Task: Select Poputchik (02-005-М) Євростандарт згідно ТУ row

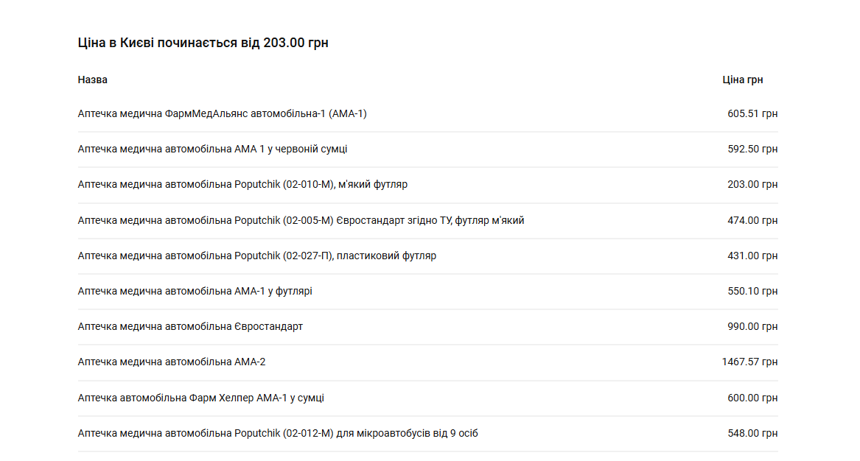Action: pyautogui.click(x=301, y=220)
